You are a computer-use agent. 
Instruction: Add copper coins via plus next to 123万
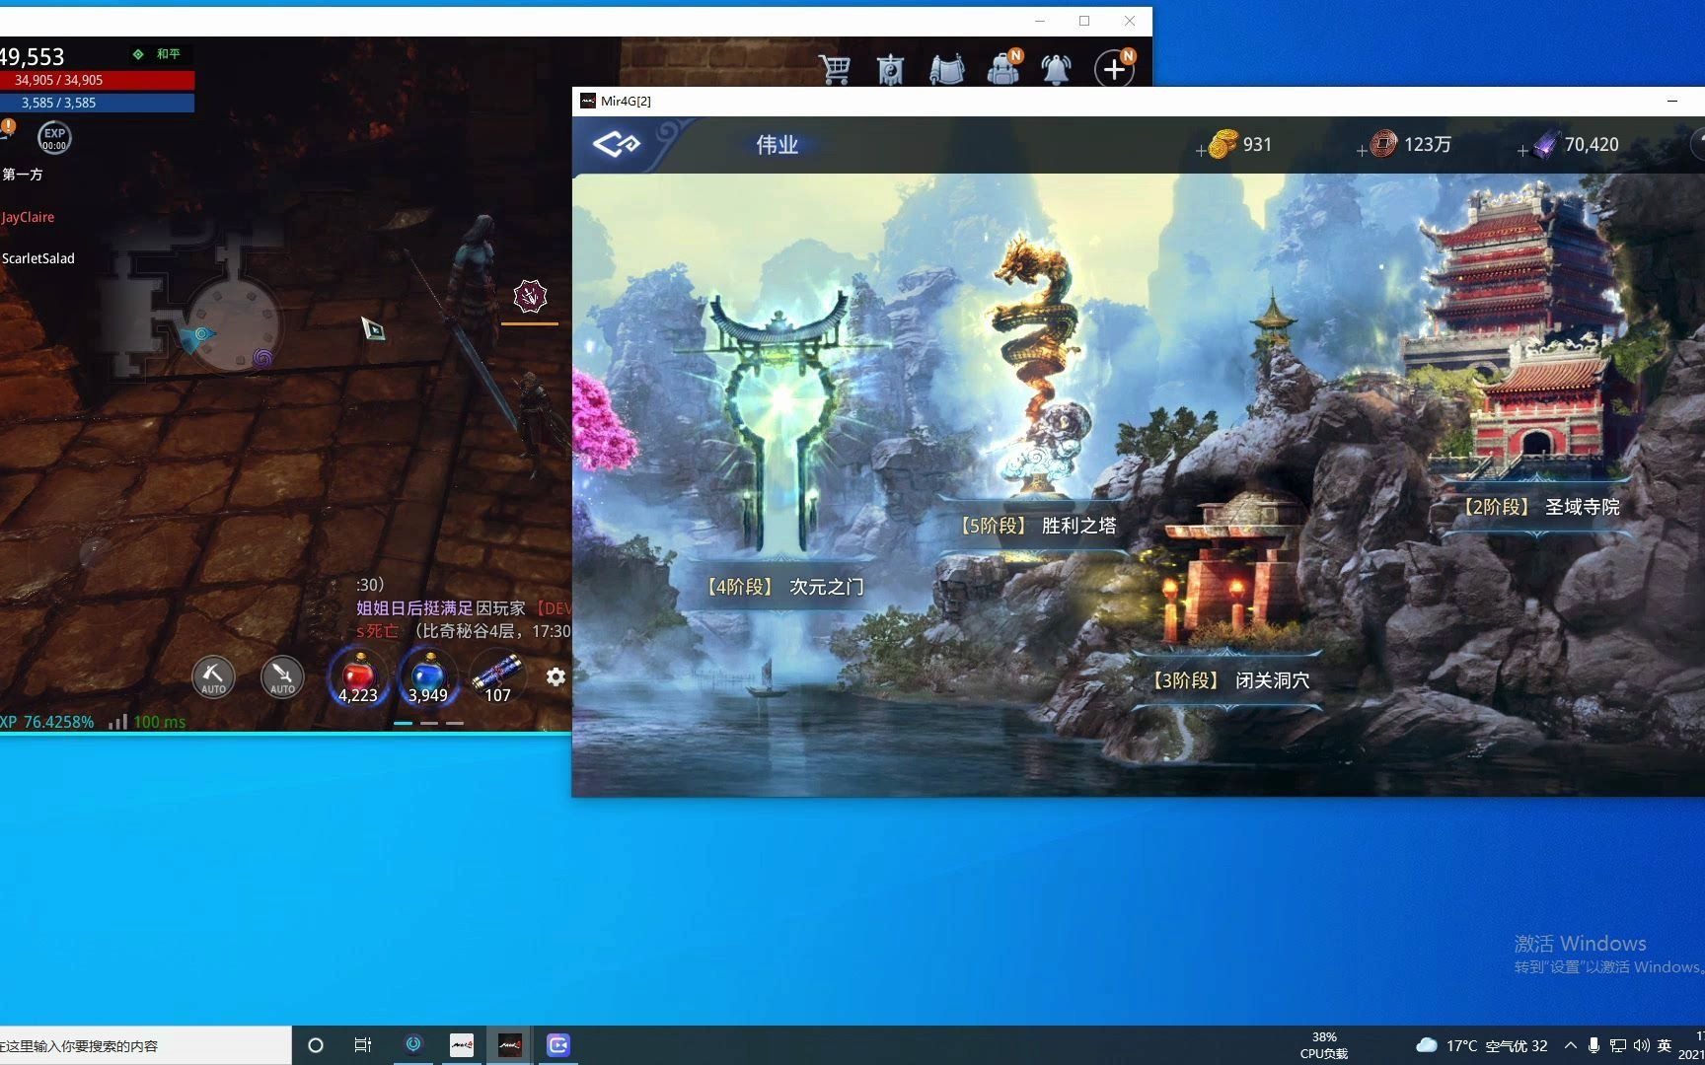pyautogui.click(x=1362, y=151)
